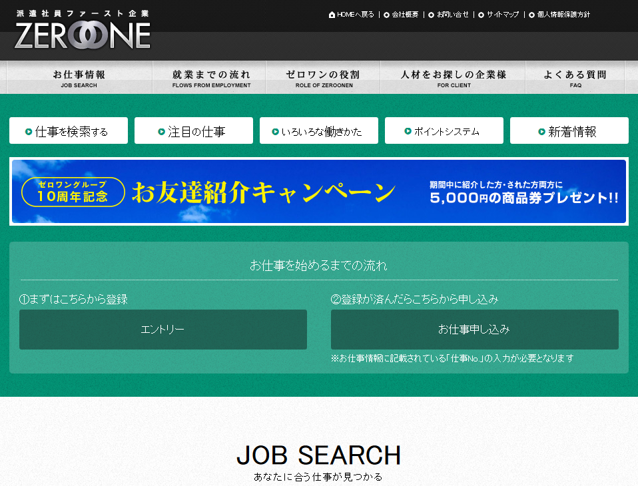Click the home icon beside HOMEへ戻る
Screen dimensions: 638x486
(330, 13)
